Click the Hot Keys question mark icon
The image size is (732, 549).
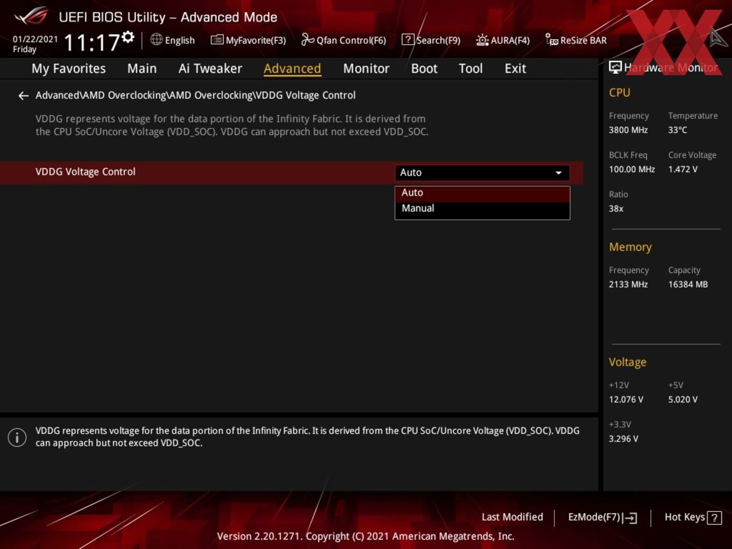tap(714, 518)
